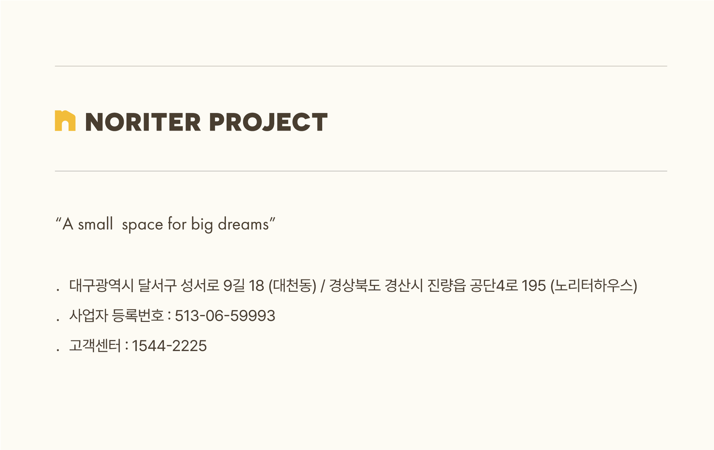Click the Daegu address 대구광역시 달서구 성서로
The width and height of the screenshot is (714, 450).
(x=144, y=286)
